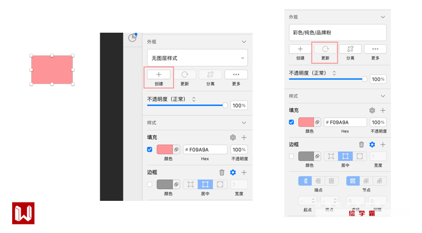Delete border via 边框 trash in 无图层样式 panel

pos(222,172)
